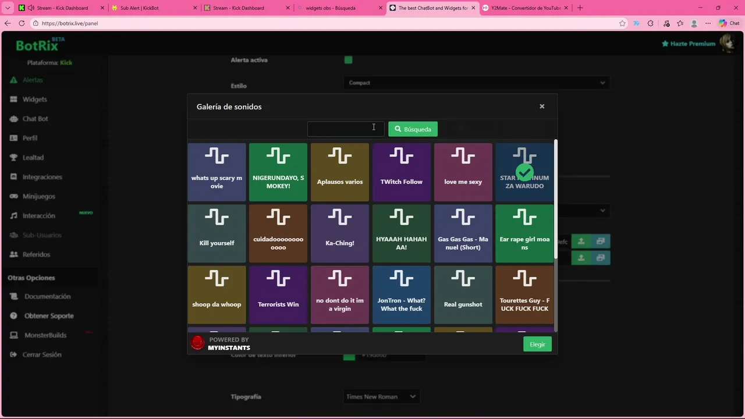Image resolution: width=745 pixels, height=419 pixels.
Task: Switch to first 'Stream - Kick Dashboard' tab
Action: pos(62,8)
